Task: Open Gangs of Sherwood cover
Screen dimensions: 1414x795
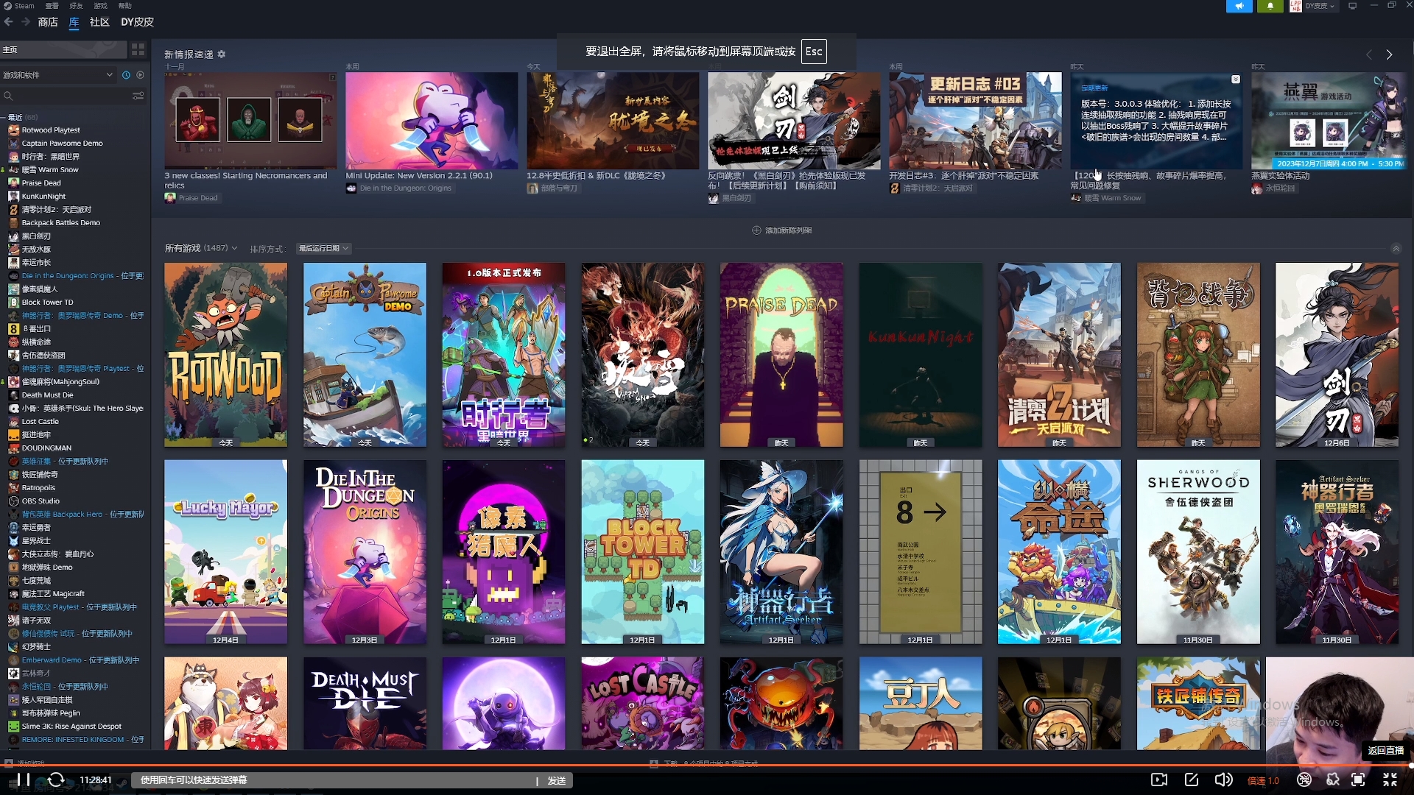Action: pyautogui.click(x=1198, y=552)
